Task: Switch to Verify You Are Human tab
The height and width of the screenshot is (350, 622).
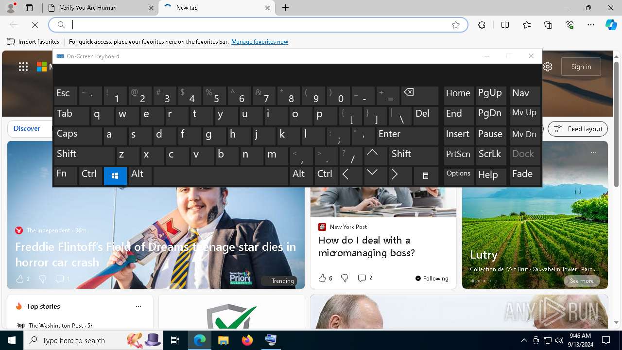Action: pos(100,8)
